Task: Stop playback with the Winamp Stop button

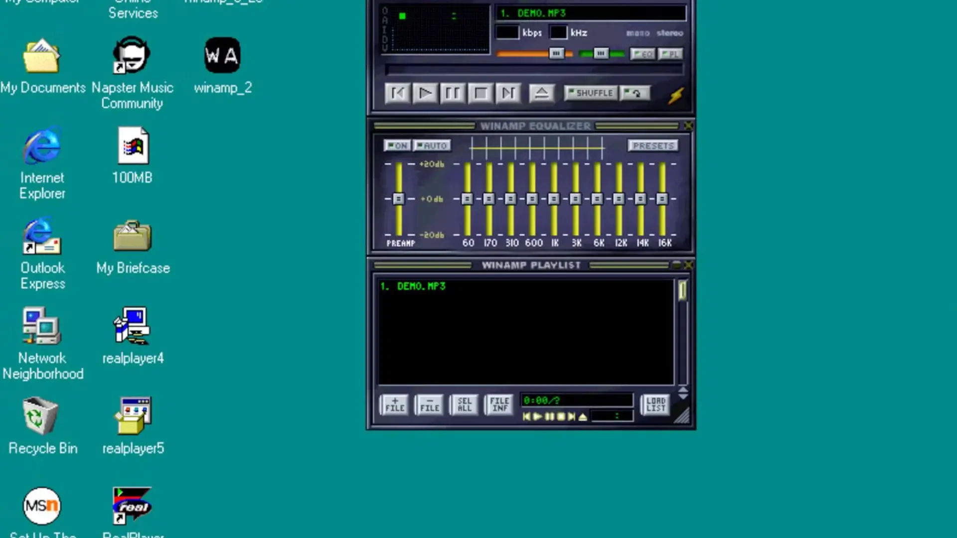Action: pyautogui.click(x=480, y=93)
